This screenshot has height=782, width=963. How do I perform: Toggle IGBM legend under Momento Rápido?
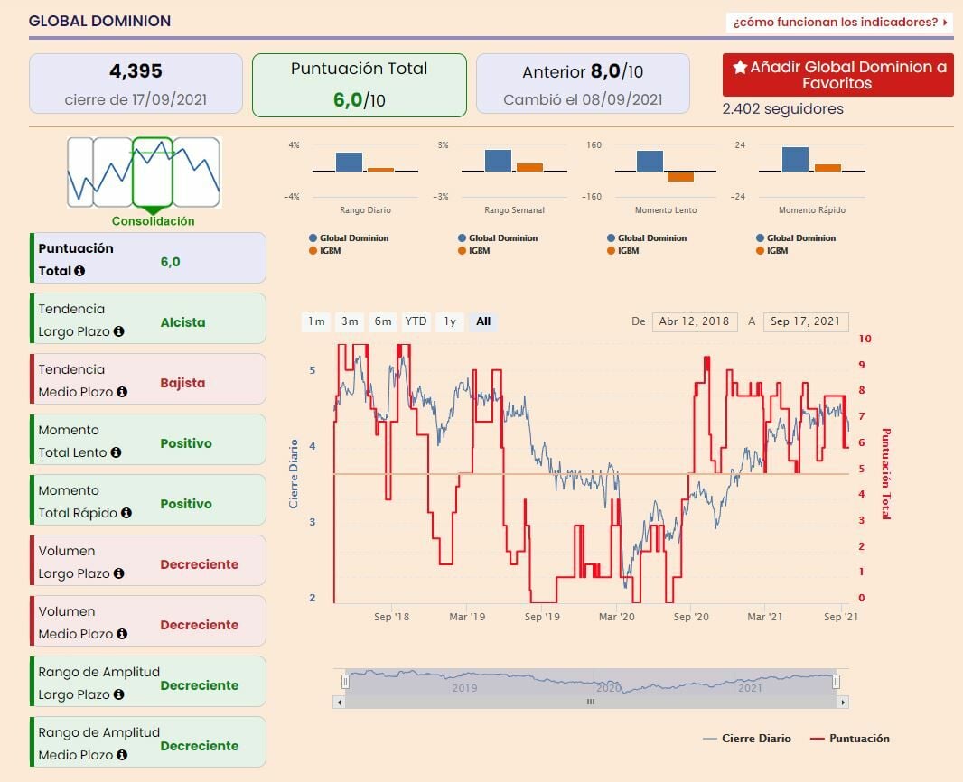pos(772,250)
